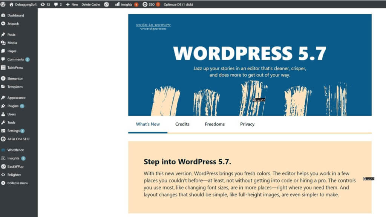Click the Dashboard icon in sidebar
This screenshot has height=217, width=386.
click(x=3, y=15)
